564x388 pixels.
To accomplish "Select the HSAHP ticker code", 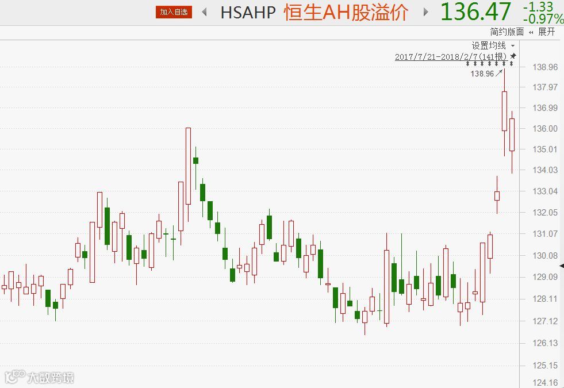I will tap(248, 13).
